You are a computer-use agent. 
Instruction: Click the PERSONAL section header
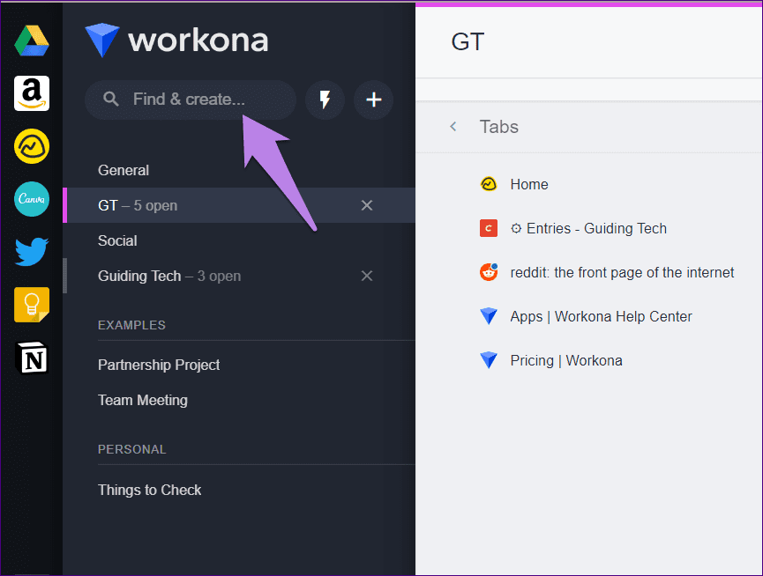pyautogui.click(x=131, y=449)
